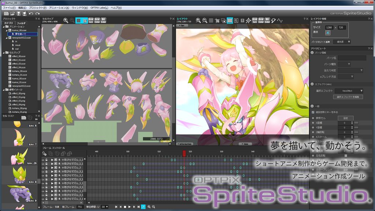Viewport: 375px width, 211px height.
Task: Click the 設定 button beside 参照セル
Action: (345, 118)
